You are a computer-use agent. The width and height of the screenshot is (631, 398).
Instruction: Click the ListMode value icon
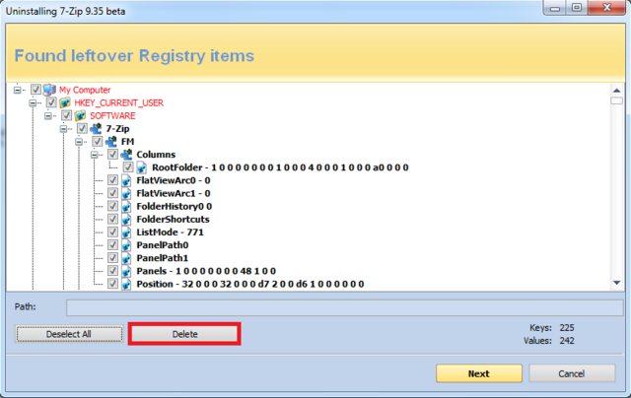coord(126,232)
